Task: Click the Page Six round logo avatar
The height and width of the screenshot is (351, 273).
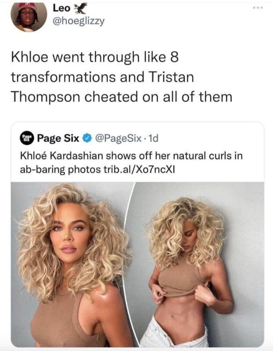Action: click(27, 138)
